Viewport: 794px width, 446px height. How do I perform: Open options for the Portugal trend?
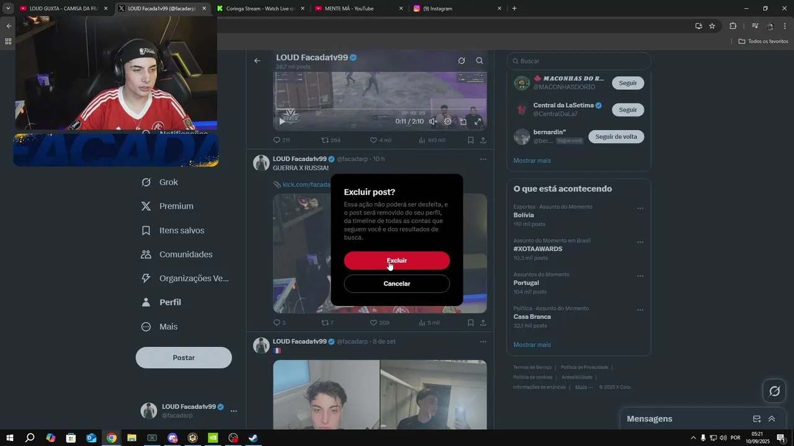tap(640, 276)
